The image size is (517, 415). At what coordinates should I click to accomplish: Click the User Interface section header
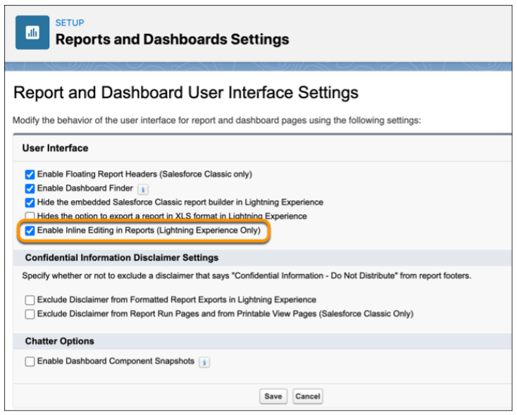click(55, 148)
